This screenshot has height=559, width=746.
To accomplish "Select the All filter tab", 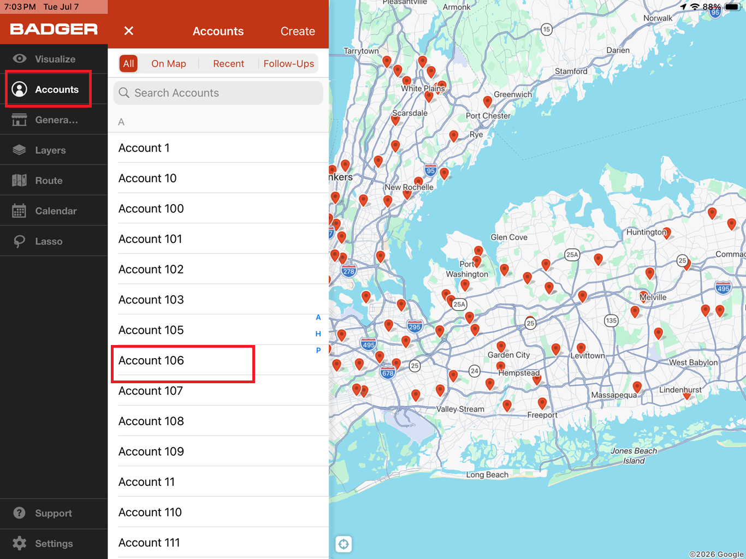I will pyautogui.click(x=128, y=63).
